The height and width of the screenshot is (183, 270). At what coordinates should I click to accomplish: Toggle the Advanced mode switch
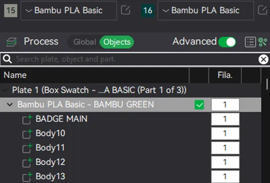(x=227, y=42)
